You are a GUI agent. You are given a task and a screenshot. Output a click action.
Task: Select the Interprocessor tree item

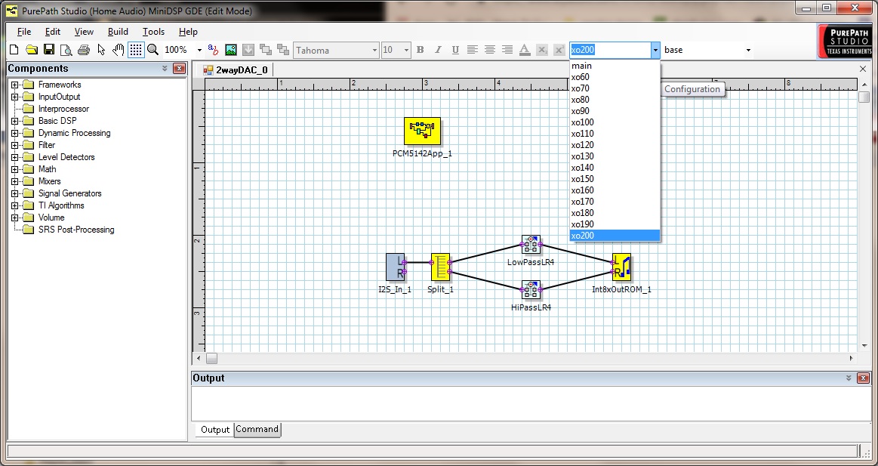[x=63, y=109]
